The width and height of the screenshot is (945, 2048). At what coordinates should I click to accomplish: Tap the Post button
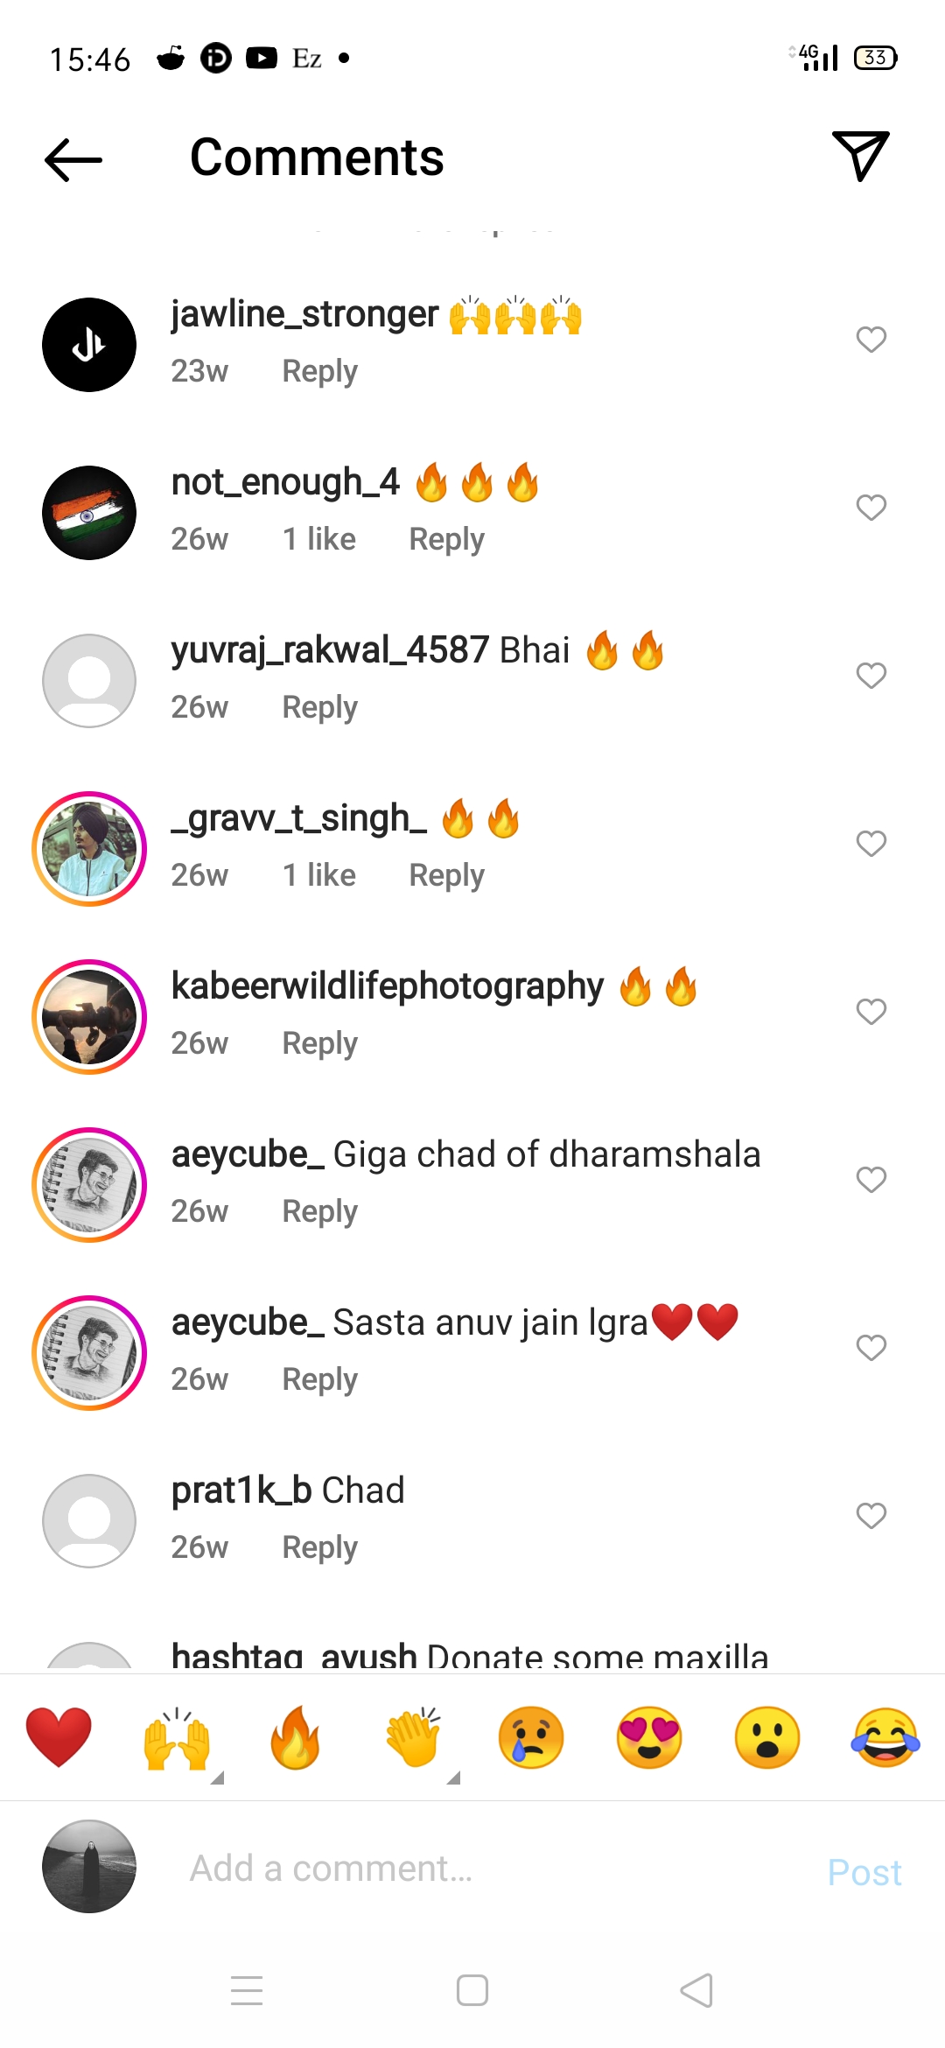[x=864, y=1872]
